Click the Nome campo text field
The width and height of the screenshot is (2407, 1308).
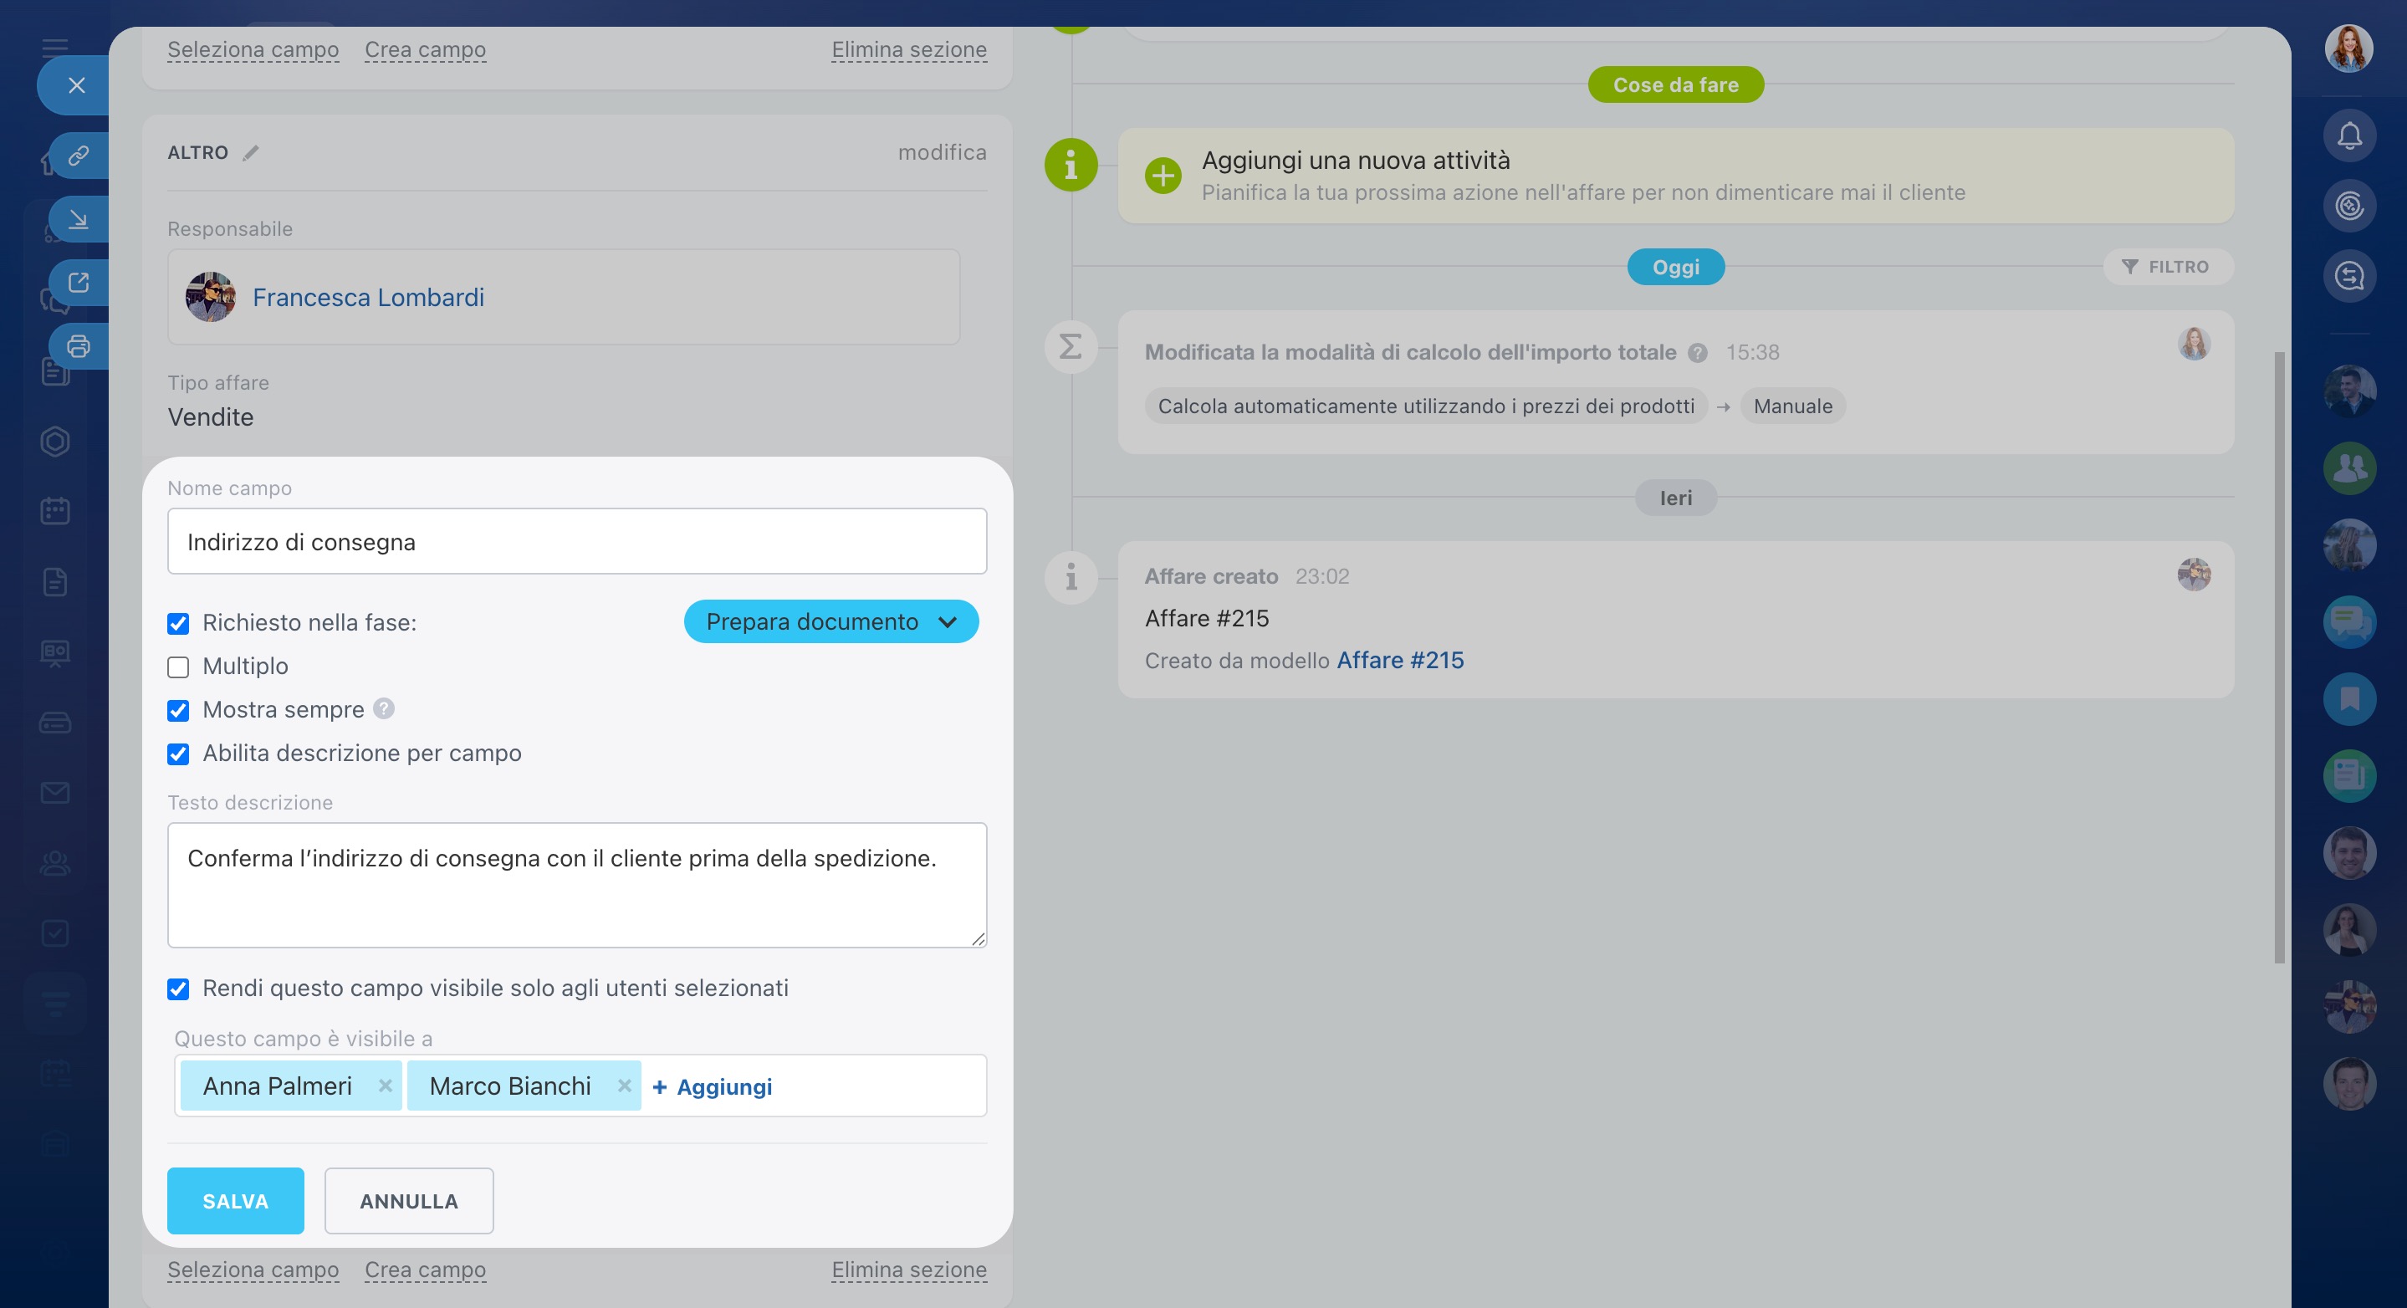click(x=576, y=542)
